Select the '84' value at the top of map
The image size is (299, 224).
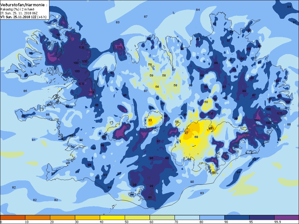click(198, 10)
